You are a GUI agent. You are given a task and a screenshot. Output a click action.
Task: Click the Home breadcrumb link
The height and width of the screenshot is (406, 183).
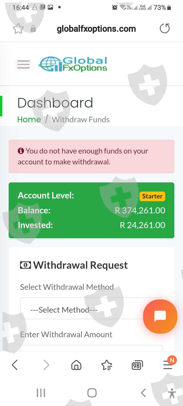(x=29, y=120)
